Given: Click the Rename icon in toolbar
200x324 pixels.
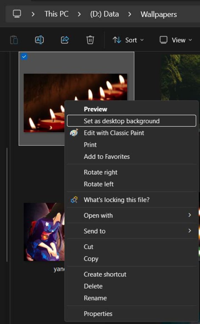Looking at the screenshot, I should [x=39, y=40].
